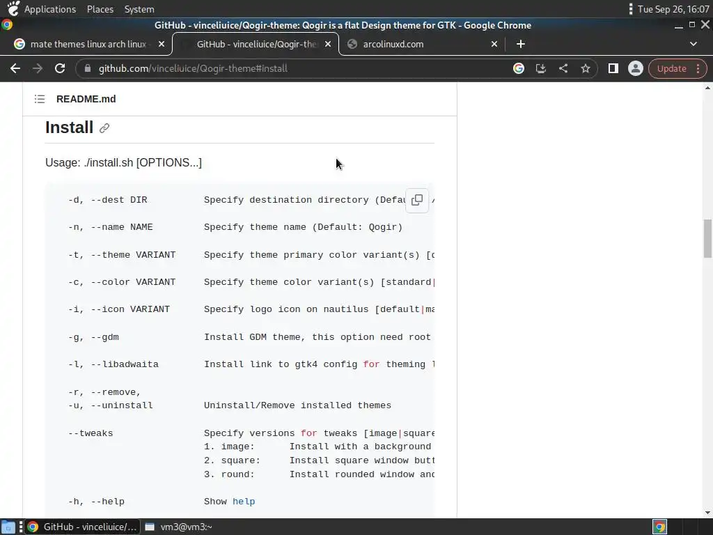Click the Install section heading

(x=69, y=128)
